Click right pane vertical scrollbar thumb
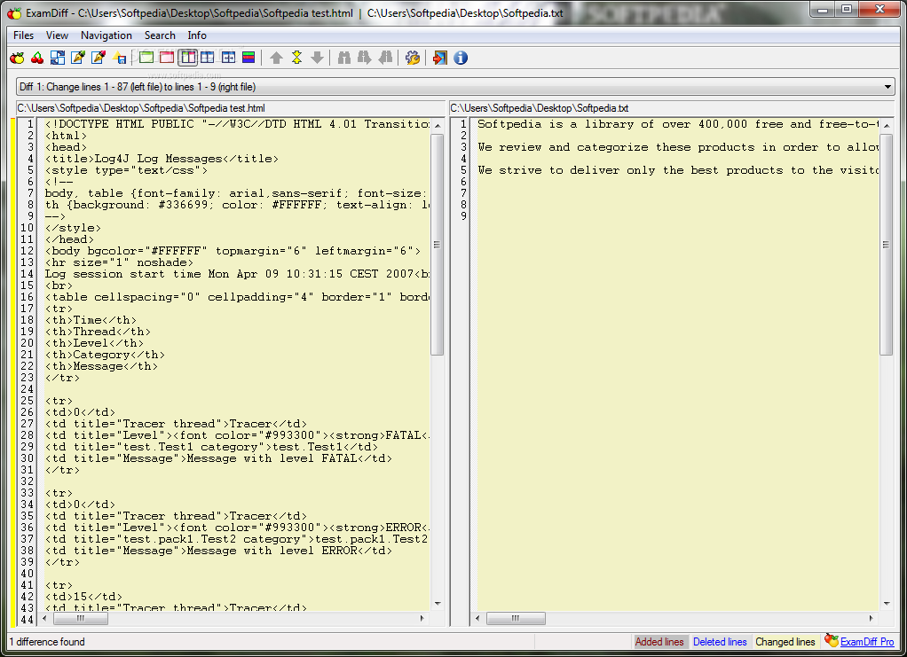This screenshot has height=657, width=907. [886, 245]
